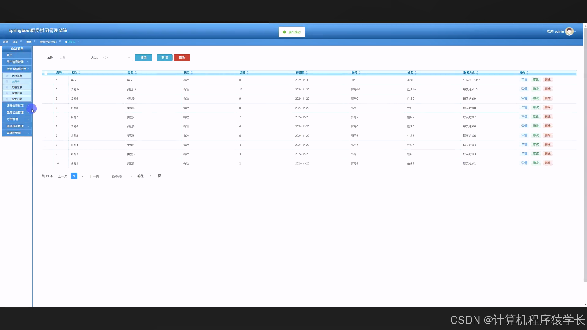The height and width of the screenshot is (330, 587).
Task: Open the 状态 filter dropdown
Action: pyautogui.click(x=116, y=58)
